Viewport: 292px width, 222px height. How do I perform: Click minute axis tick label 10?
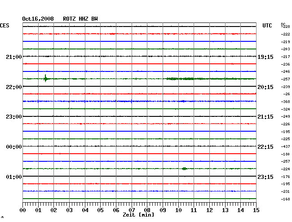pos(178,210)
